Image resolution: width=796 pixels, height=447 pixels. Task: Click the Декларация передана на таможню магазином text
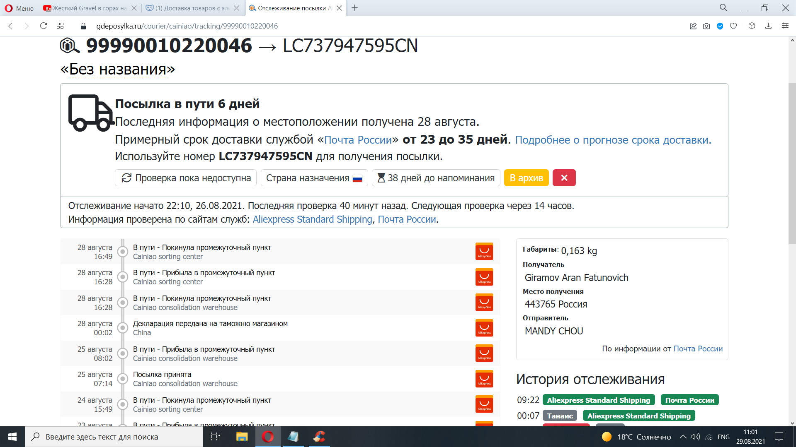click(x=210, y=324)
